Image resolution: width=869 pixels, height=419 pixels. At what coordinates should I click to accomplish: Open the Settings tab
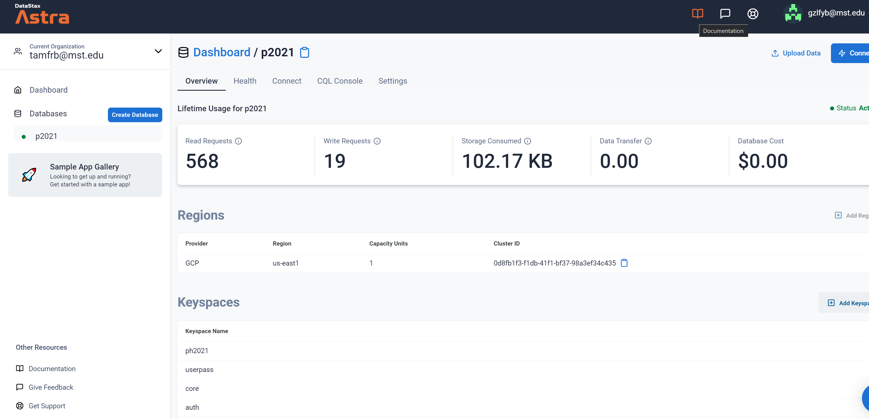click(393, 81)
